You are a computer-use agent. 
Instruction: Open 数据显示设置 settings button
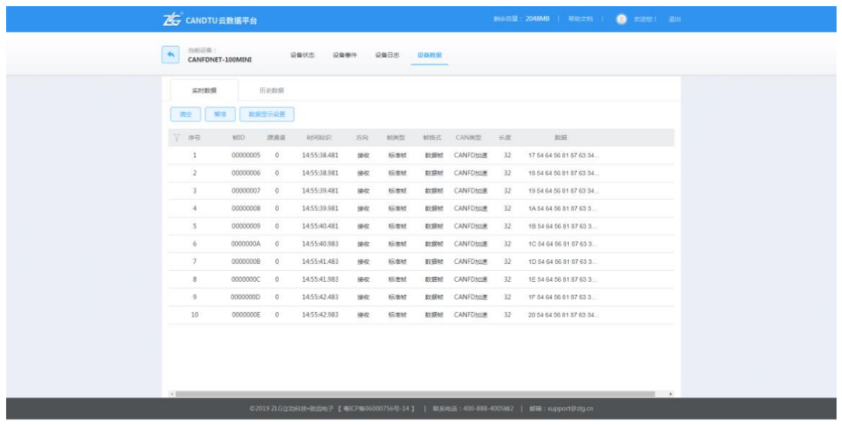click(x=267, y=114)
